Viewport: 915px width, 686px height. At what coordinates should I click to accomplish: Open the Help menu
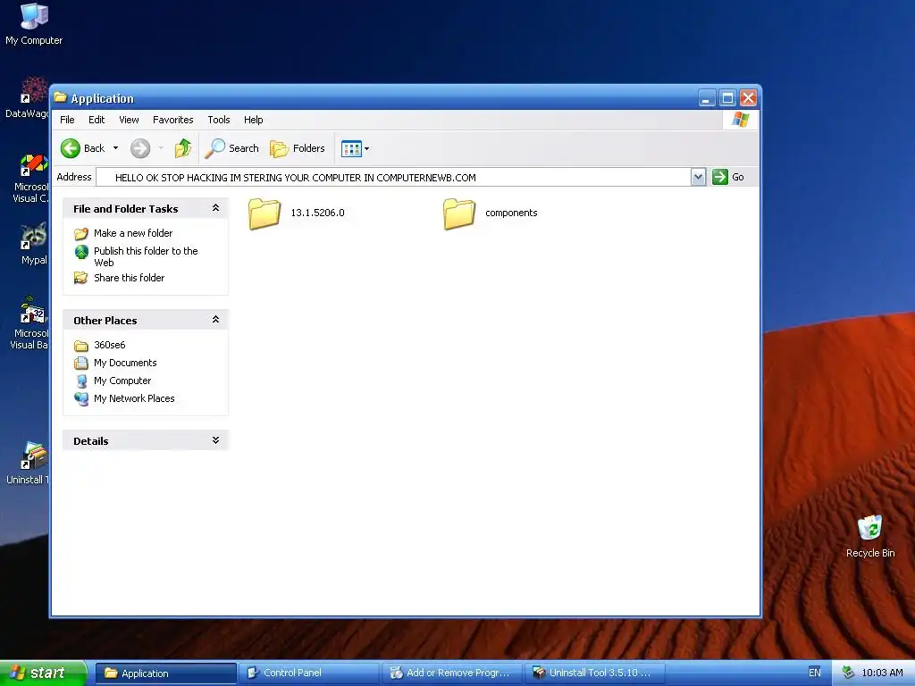point(253,120)
